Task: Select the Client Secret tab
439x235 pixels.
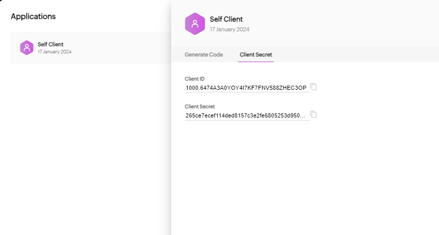Action: 255,54
